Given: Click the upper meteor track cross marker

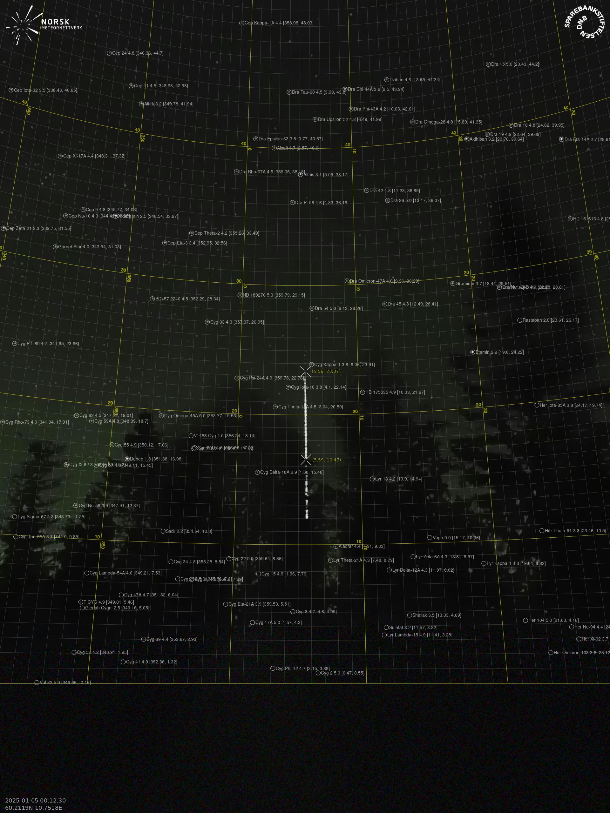Looking at the screenshot, I should (x=306, y=372).
